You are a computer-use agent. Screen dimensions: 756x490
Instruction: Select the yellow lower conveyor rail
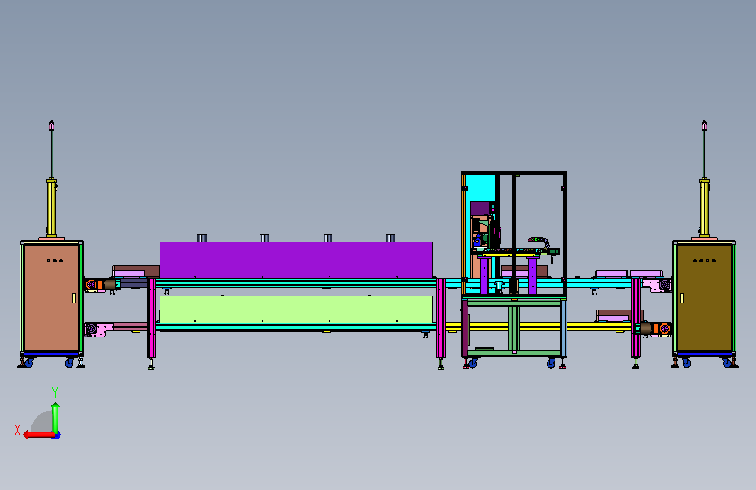click(538, 327)
